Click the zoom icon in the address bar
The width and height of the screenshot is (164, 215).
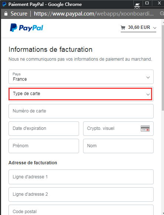(x=162, y=13)
